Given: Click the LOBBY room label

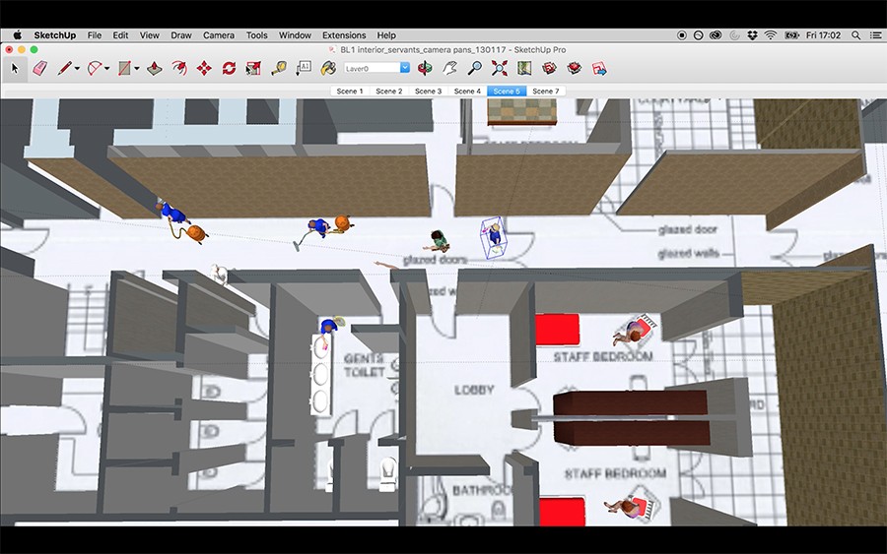Looking at the screenshot, I should pos(474,390).
